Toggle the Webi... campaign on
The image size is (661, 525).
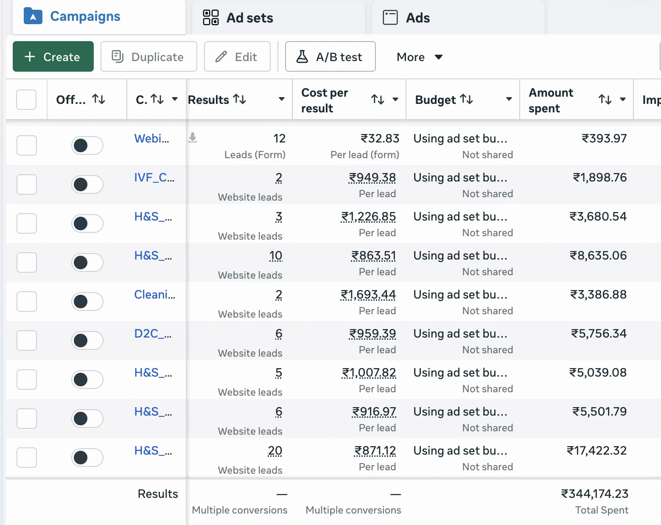tap(87, 145)
